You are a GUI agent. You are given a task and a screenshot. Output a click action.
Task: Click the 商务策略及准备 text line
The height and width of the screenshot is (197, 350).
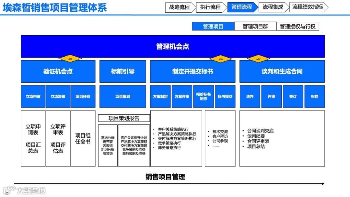coord(134,154)
